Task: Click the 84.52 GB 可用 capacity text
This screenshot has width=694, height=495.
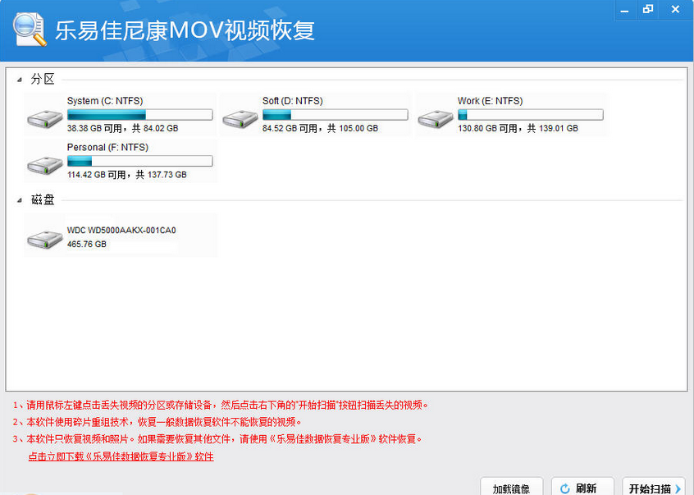Action: tap(289, 127)
